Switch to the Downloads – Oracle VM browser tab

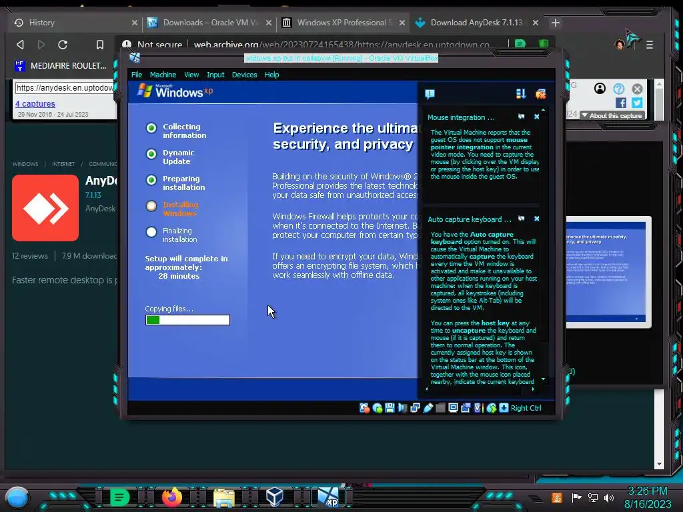[x=209, y=23]
